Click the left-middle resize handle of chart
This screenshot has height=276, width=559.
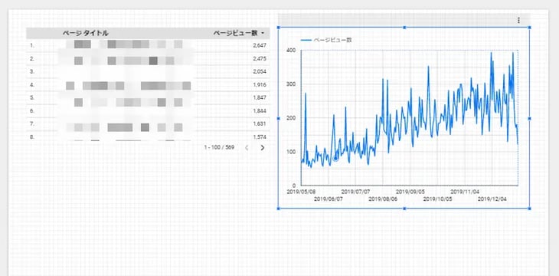pyautogui.click(x=279, y=118)
